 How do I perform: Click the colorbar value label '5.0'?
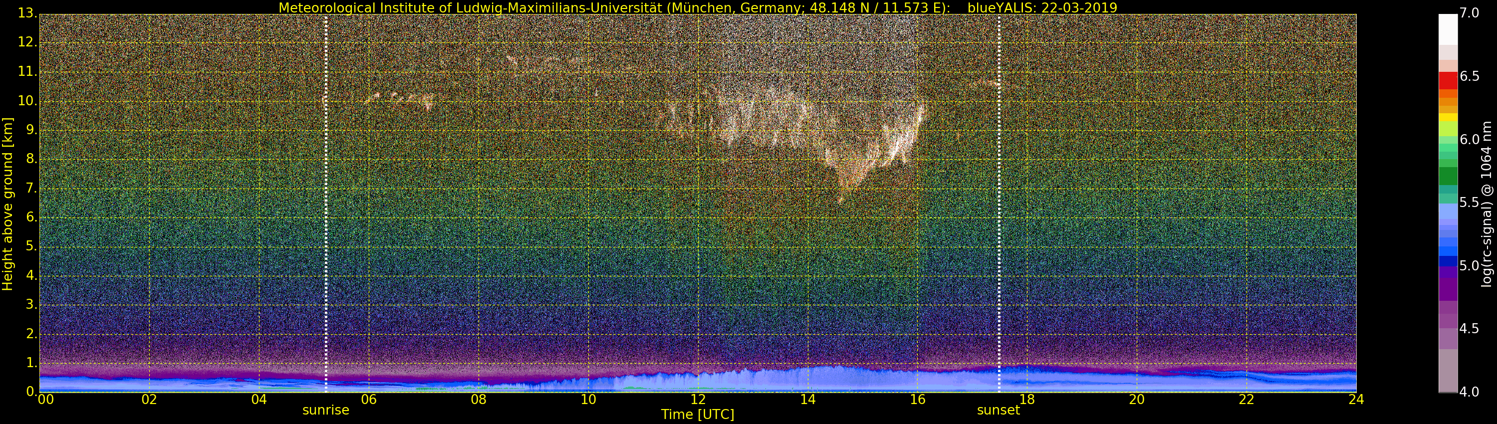[x=1470, y=266]
